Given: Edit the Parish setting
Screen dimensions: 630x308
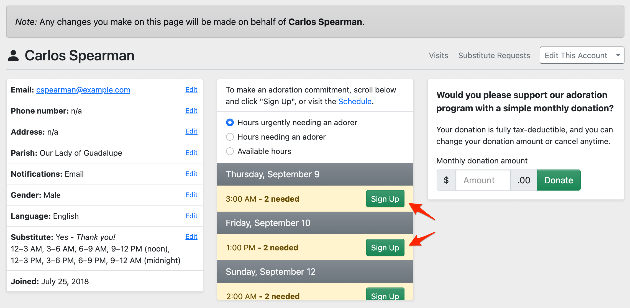Looking at the screenshot, I should [x=191, y=153].
